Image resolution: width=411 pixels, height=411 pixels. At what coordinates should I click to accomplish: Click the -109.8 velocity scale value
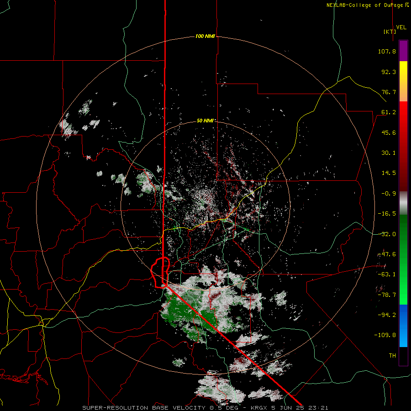[385, 335]
